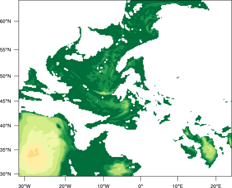232x188 pixels.
Task: Click the 10°E longitude label
Action: pos(177,186)
